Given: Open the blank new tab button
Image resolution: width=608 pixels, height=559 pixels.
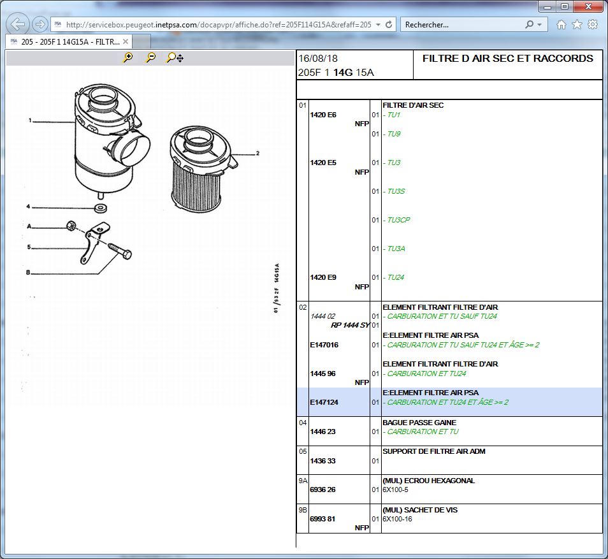Looking at the screenshot, I should (141, 42).
